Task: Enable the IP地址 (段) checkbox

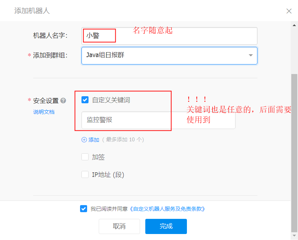Action: click(x=85, y=174)
